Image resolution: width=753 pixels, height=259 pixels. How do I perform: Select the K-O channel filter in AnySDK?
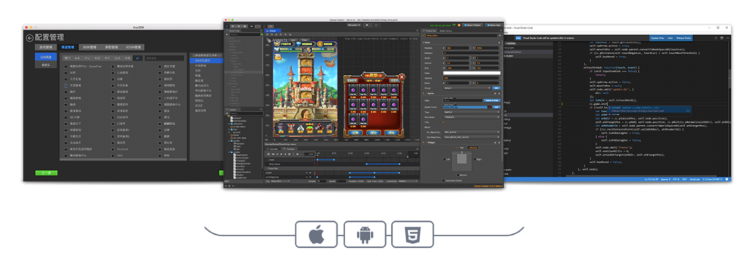[97, 58]
